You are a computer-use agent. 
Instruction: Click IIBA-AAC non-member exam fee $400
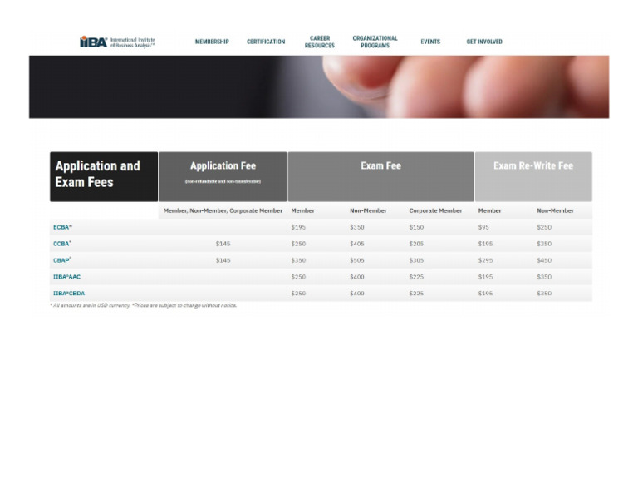click(x=357, y=277)
